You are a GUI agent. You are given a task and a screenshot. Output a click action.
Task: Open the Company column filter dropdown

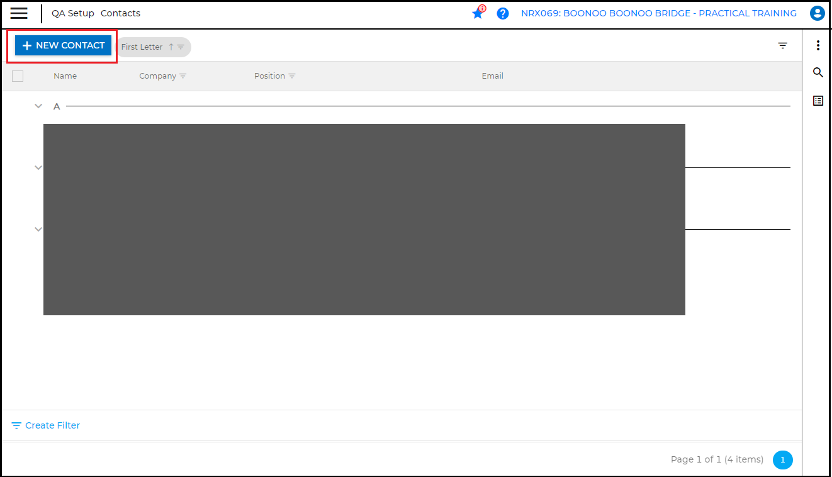tap(183, 76)
